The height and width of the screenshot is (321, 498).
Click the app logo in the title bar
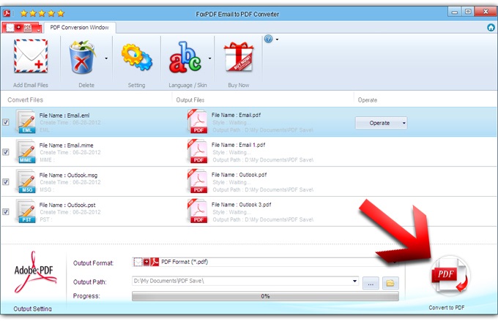[x=7, y=13]
